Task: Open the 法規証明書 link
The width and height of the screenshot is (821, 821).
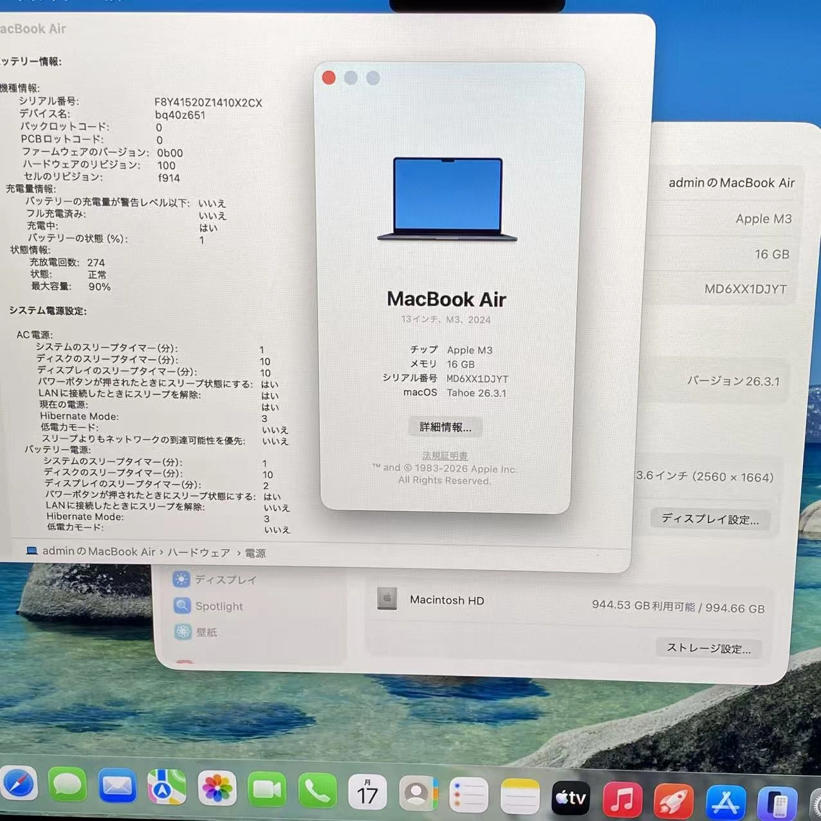Action: (x=445, y=456)
